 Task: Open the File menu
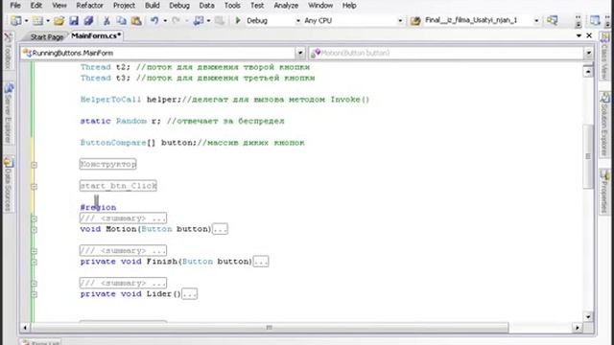15,6
